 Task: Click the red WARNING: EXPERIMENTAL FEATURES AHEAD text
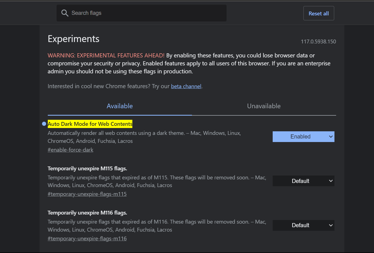click(x=106, y=55)
